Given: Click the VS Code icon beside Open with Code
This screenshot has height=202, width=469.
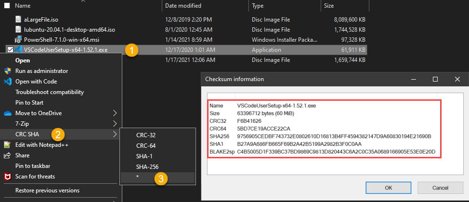Looking at the screenshot, I should point(8,82).
